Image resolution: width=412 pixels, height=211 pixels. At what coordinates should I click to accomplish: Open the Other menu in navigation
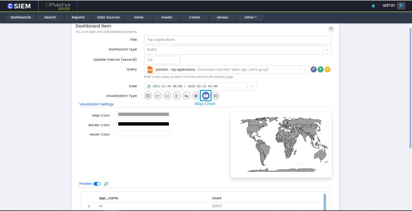[x=250, y=18]
